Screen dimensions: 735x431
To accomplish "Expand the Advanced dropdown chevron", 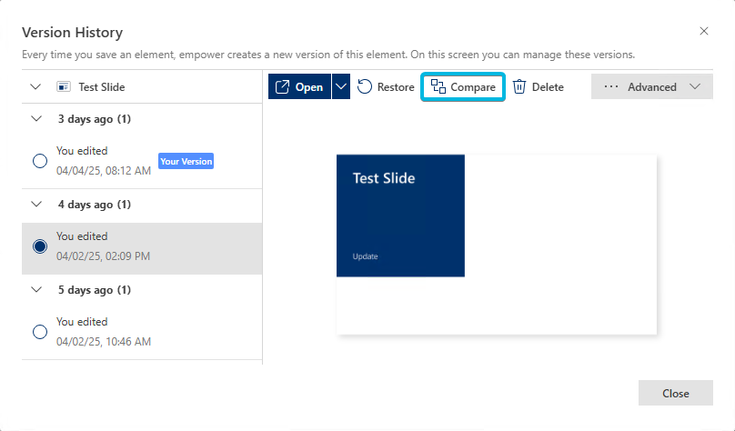I will pyautogui.click(x=695, y=86).
